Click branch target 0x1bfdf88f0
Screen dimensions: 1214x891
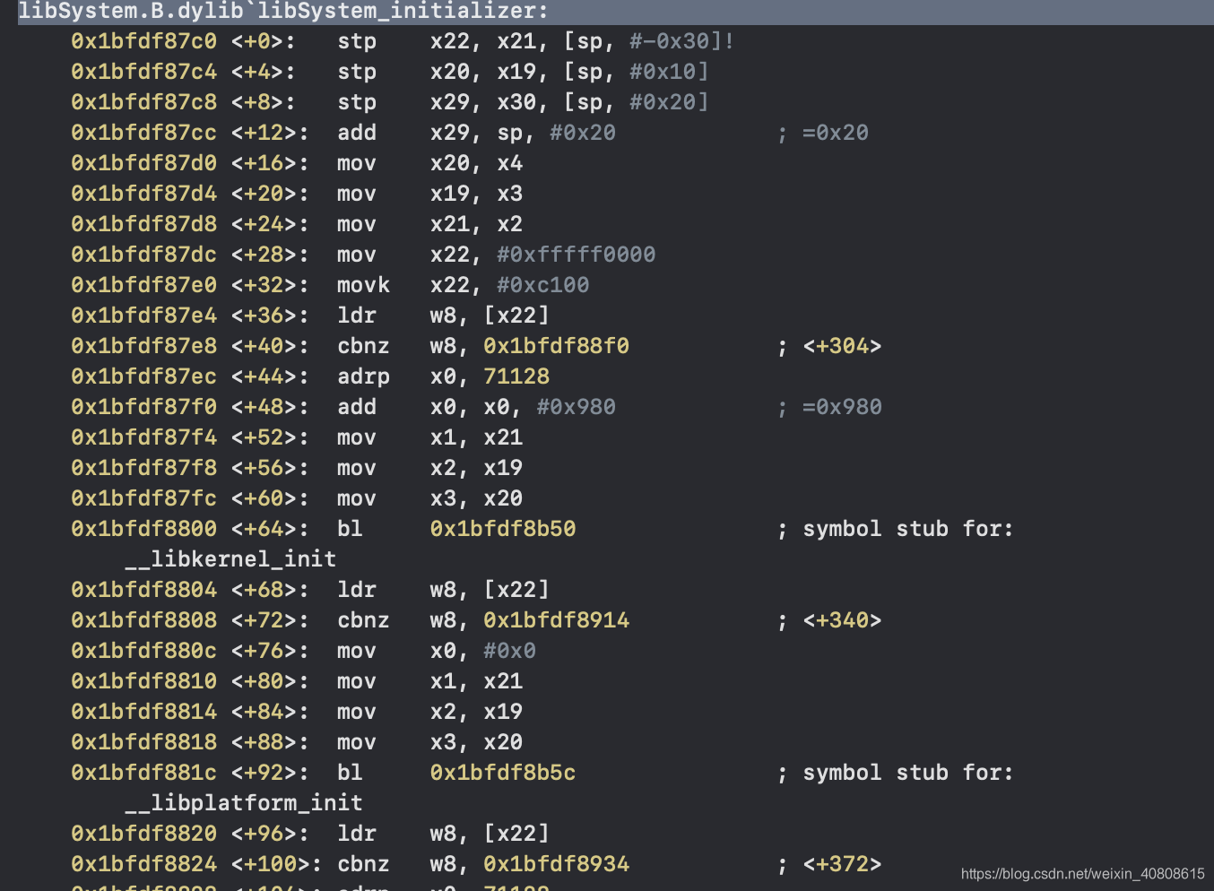coord(556,346)
